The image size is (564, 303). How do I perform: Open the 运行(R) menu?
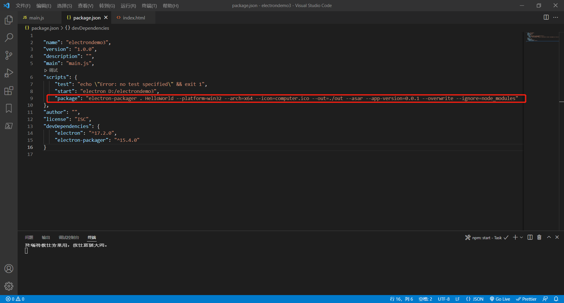(128, 6)
